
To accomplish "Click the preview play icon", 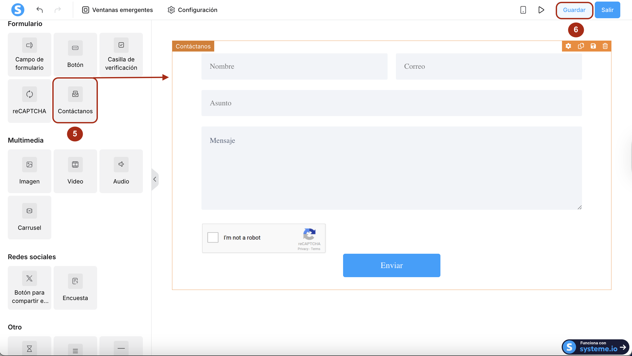I will pyautogui.click(x=541, y=10).
